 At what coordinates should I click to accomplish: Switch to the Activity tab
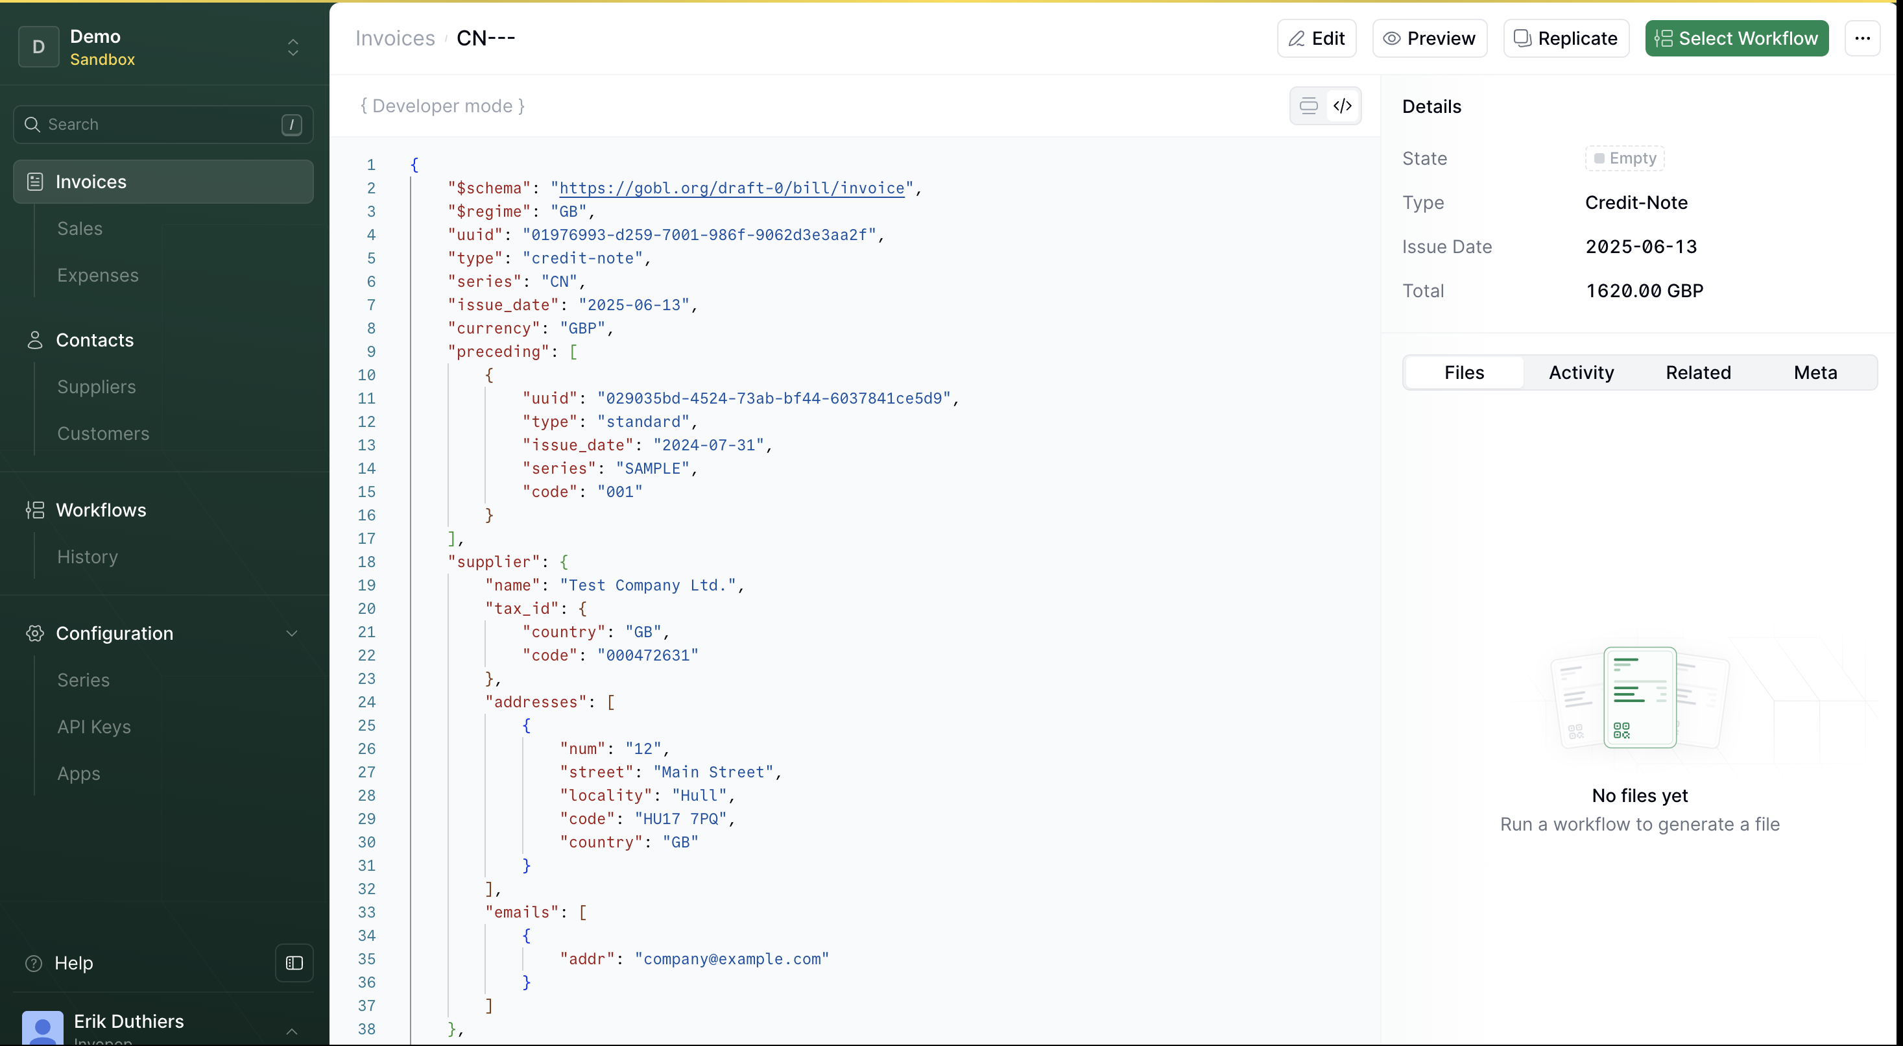click(1581, 372)
